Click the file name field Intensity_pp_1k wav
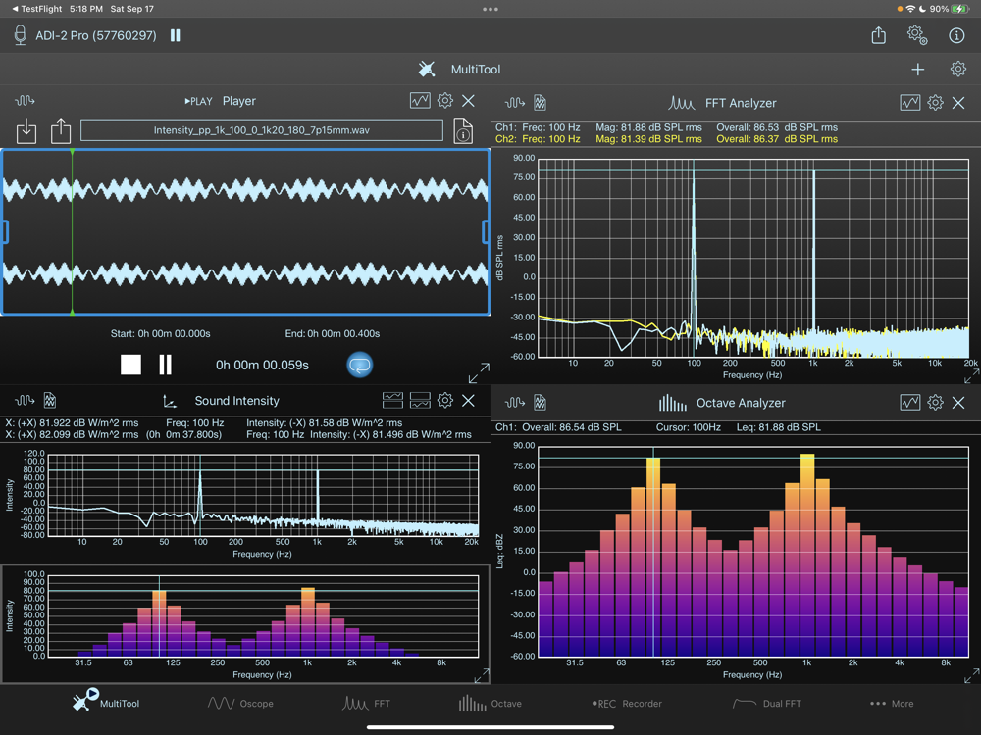The height and width of the screenshot is (735, 981). [x=262, y=130]
